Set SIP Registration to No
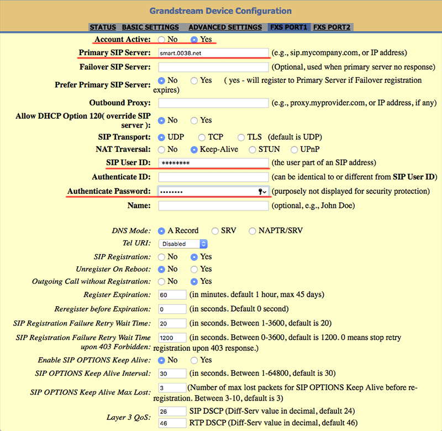This screenshot has height=431, width=442. pyautogui.click(x=161, y=257)
